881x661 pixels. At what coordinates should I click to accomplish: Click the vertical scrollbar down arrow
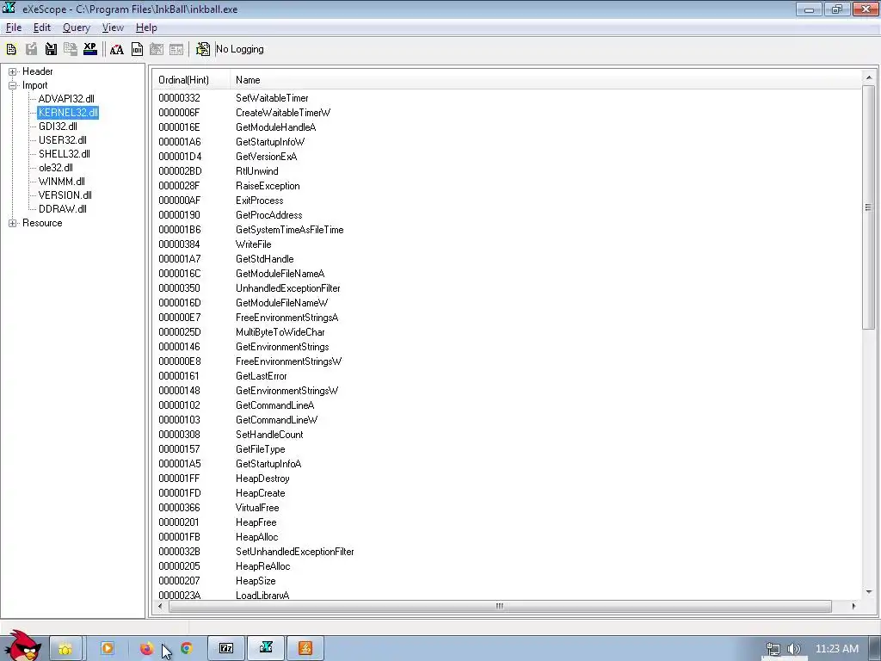(869, 592)
